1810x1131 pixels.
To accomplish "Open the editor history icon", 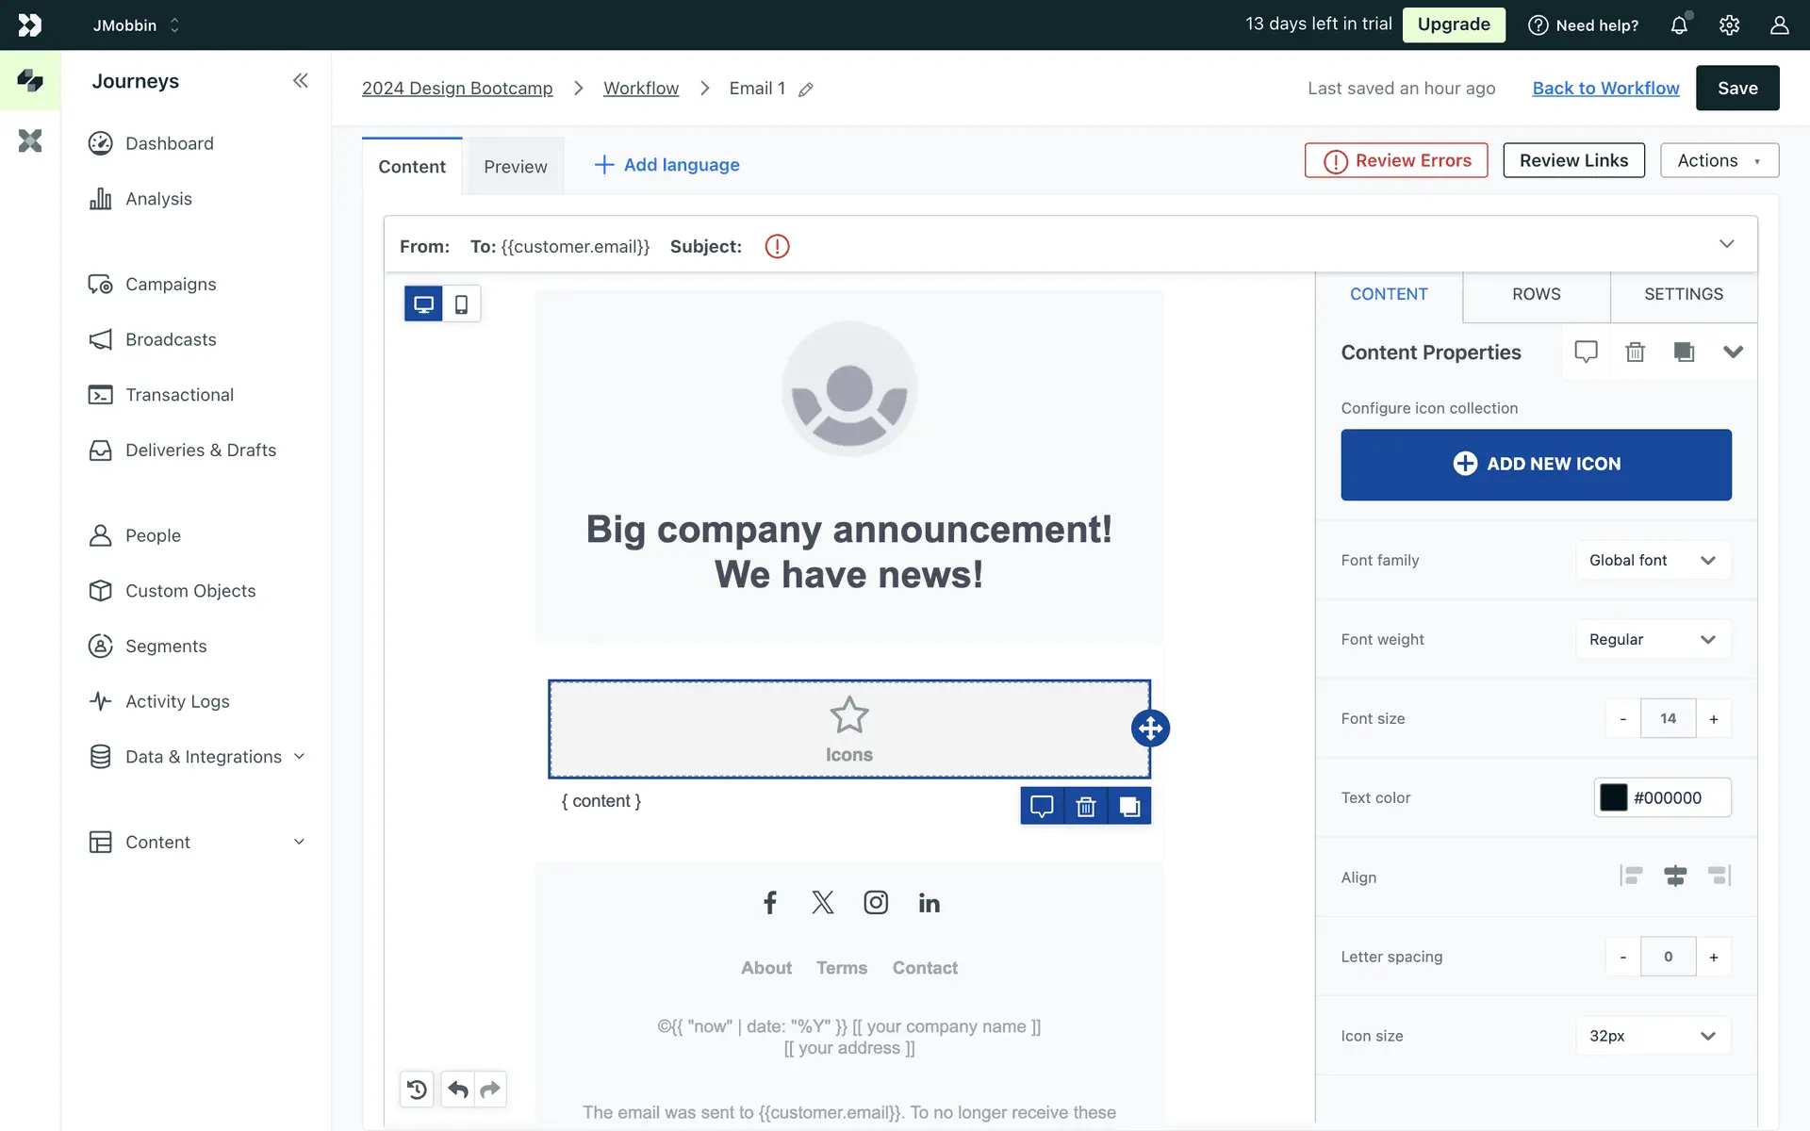I will (x=417, y=1090).
